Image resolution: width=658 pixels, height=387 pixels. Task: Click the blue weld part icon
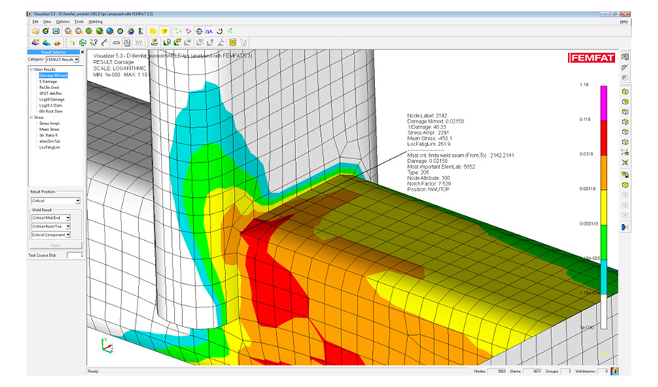tap(46, 42)
